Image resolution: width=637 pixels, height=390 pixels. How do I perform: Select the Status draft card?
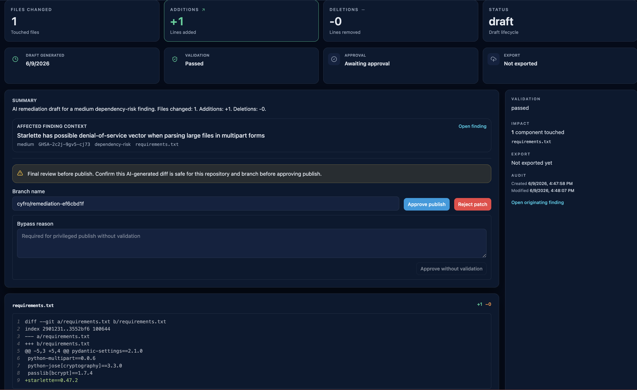pos(560,21)
